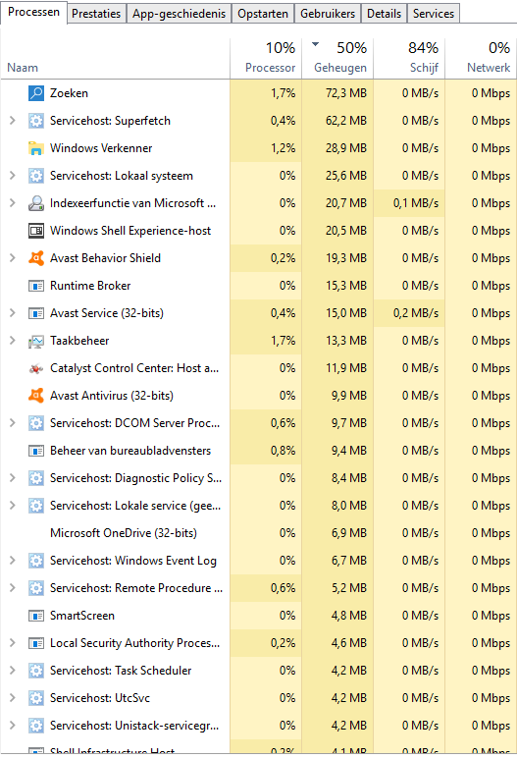
Task: Select the Windows Verkenner folder icon
Action: 36,148
